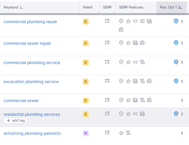Open excavation plumbing service keyword link

[x=31, y=82]
